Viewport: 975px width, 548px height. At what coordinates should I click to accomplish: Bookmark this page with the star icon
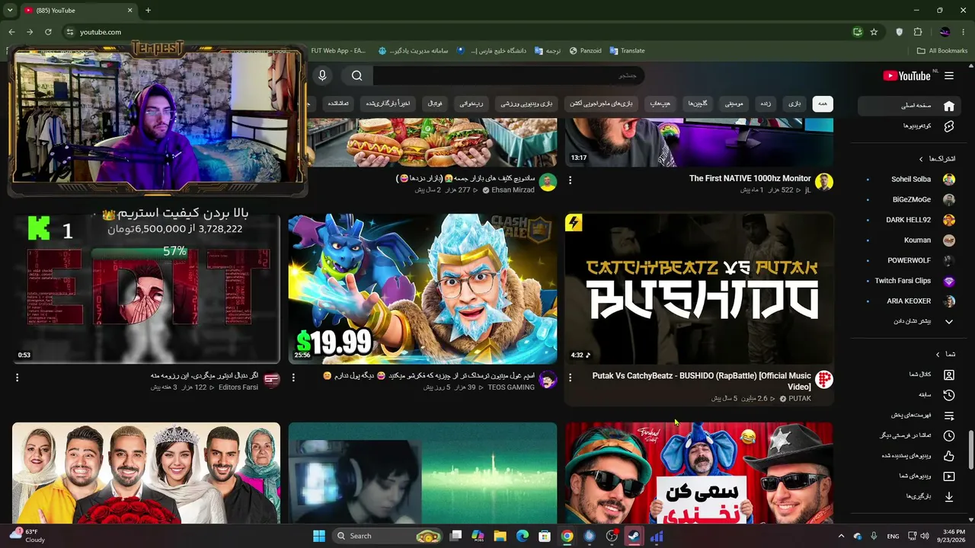pos(874,32)
